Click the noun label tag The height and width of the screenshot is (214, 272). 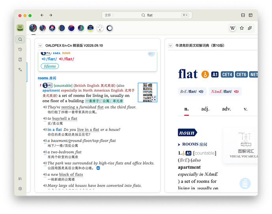187,132
